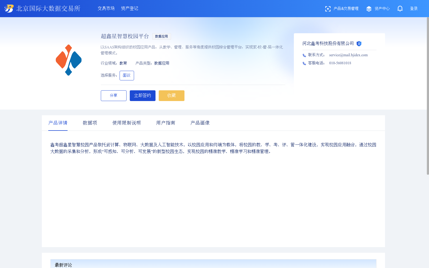Click the phone icon beside 联系方式
Image resolution: width=429 pixels, height=268 pixels.
[304, 55]
